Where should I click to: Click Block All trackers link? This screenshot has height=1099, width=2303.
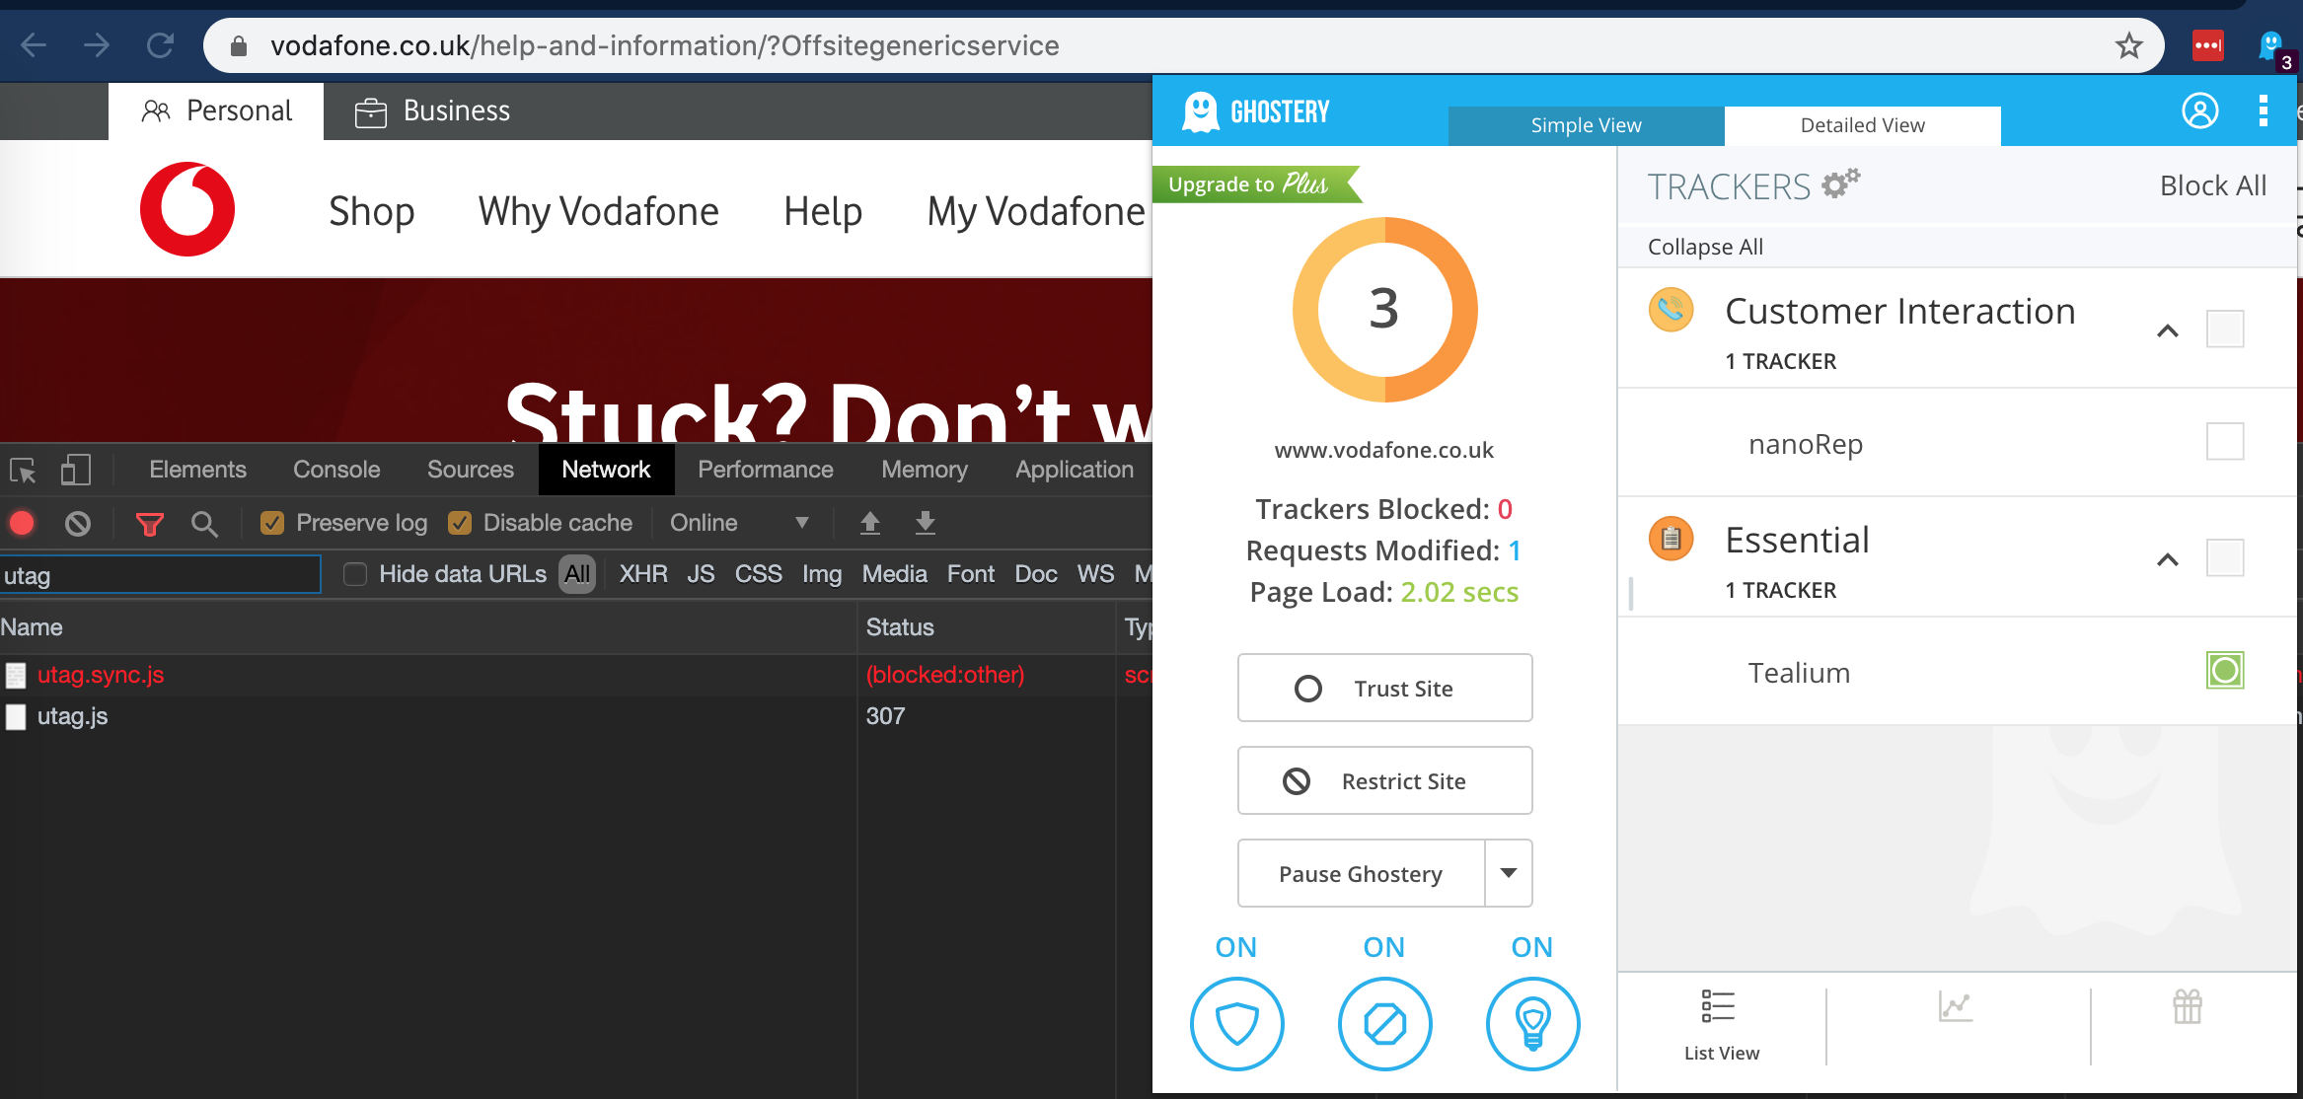click(x=2212, y=185)
